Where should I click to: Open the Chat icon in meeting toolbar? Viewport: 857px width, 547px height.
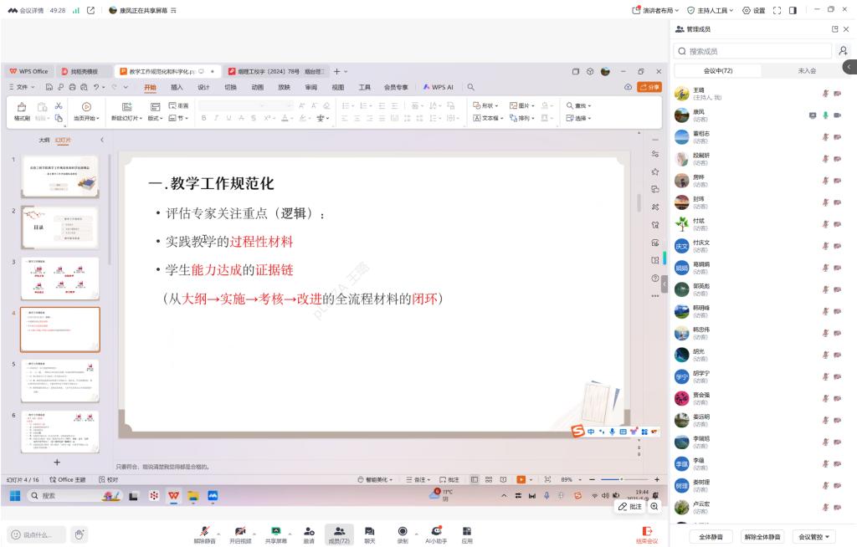click(x=369, y=532)
